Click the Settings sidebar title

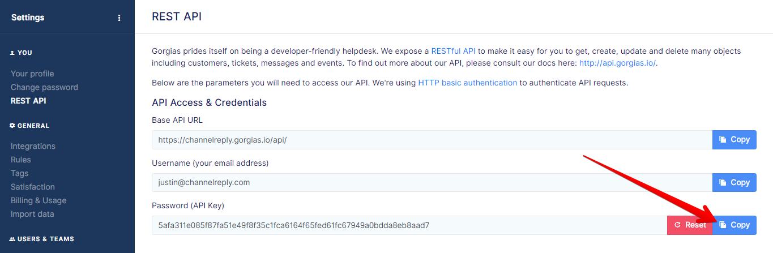click(x=28, y=18)
